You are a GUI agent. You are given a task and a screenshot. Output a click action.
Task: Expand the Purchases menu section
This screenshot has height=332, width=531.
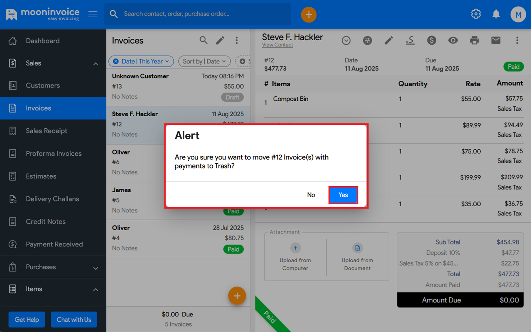(96, 268)
